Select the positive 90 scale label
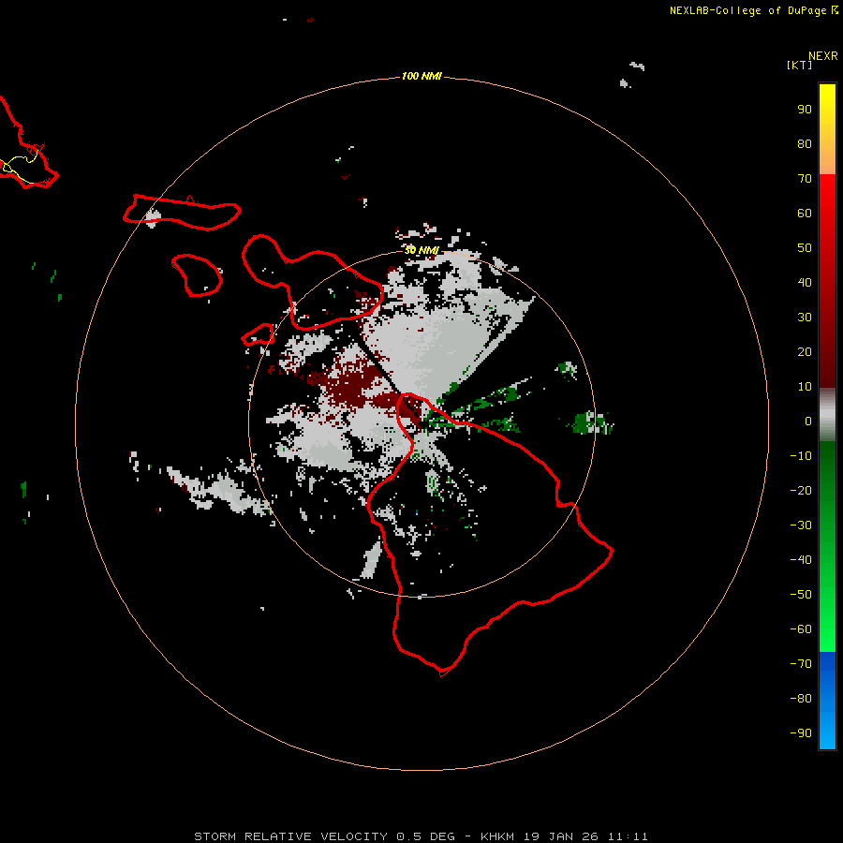Image resolution: width=843 pixels, height=843 pixels. (805, 110)
